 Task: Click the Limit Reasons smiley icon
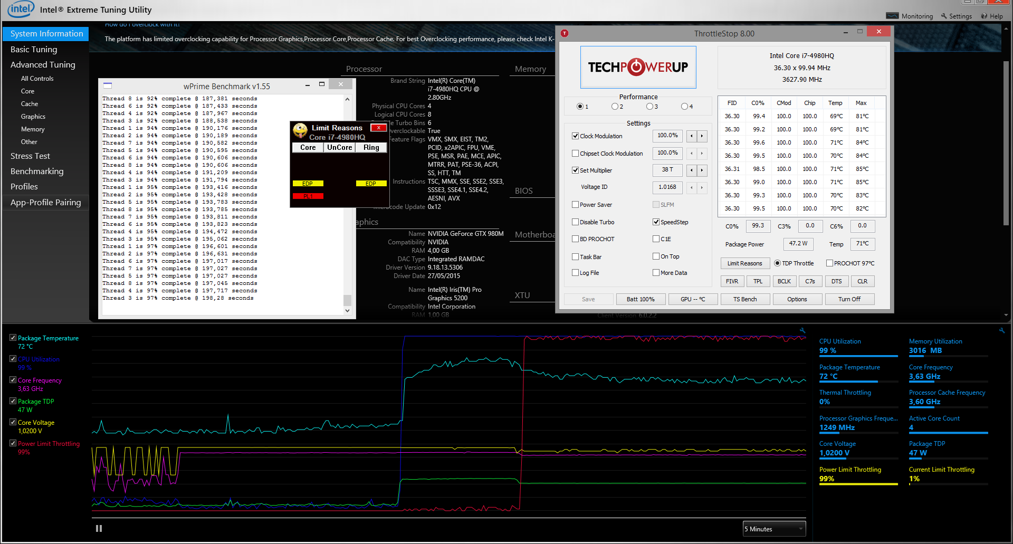tap(300, 130)
